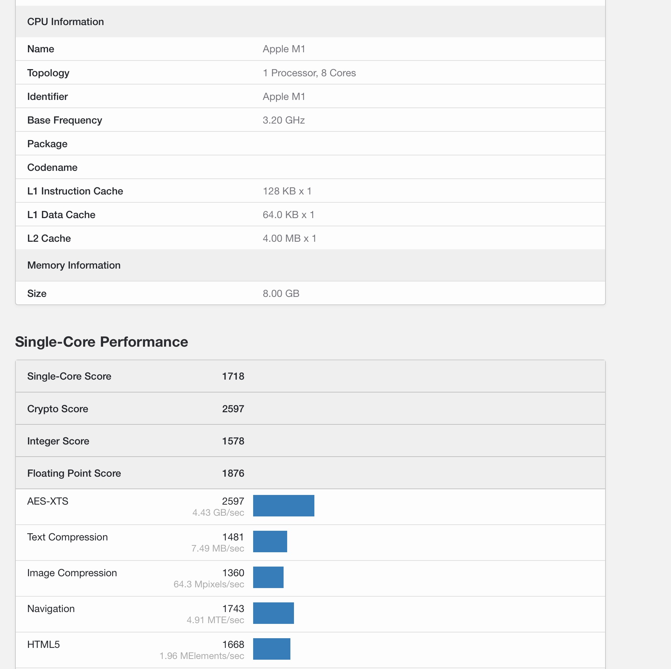Select the '4.91 MTE/sec' value
Viewport: 671px width, 669px height.
click(x=215, y=620)
